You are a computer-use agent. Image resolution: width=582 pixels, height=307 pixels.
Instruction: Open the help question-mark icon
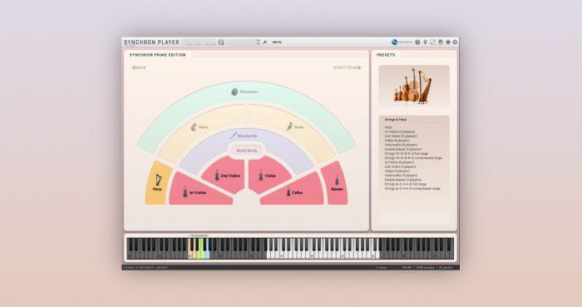(x=417, y=42)
